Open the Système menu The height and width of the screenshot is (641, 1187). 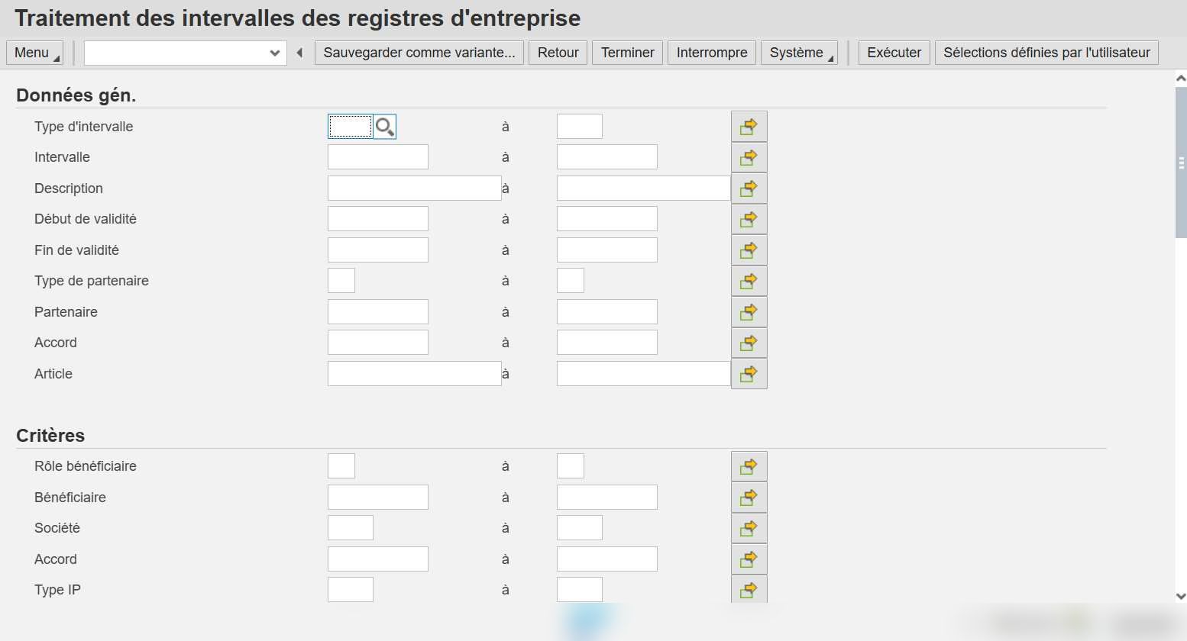tap(799, 53)
